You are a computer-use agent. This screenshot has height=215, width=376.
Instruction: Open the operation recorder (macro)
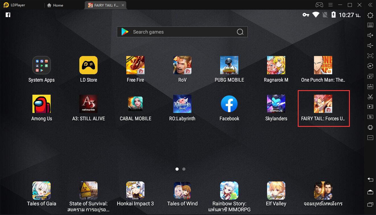(x=370, y=66)
